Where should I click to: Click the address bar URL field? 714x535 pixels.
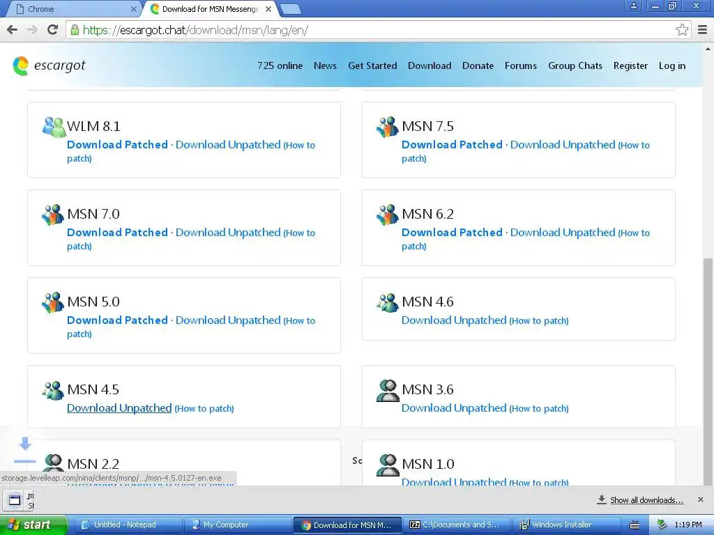pos(370,30)
